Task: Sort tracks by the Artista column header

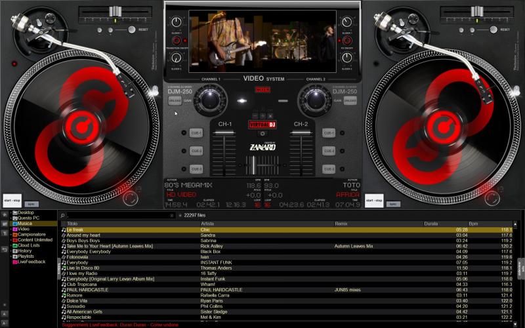Action: (207, 224)
